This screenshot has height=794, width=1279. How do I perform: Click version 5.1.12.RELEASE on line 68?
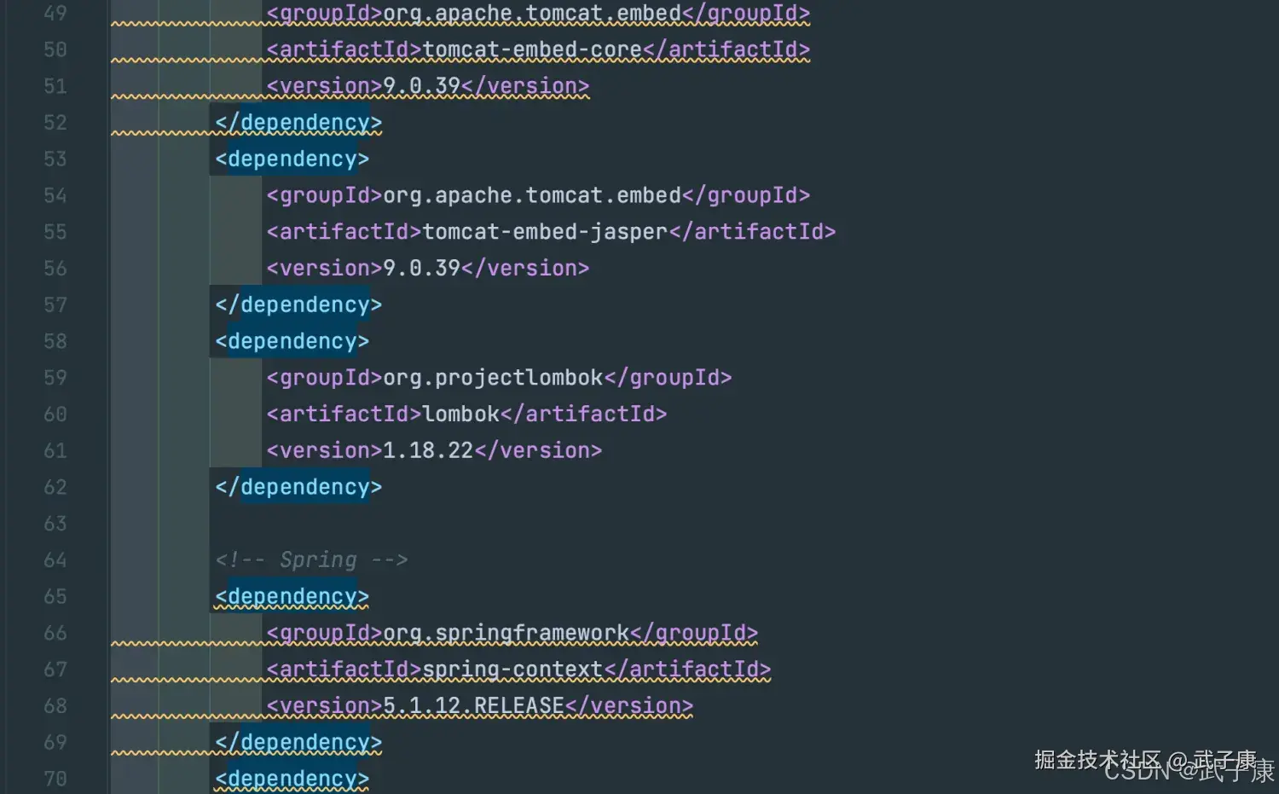coord(480,706)
